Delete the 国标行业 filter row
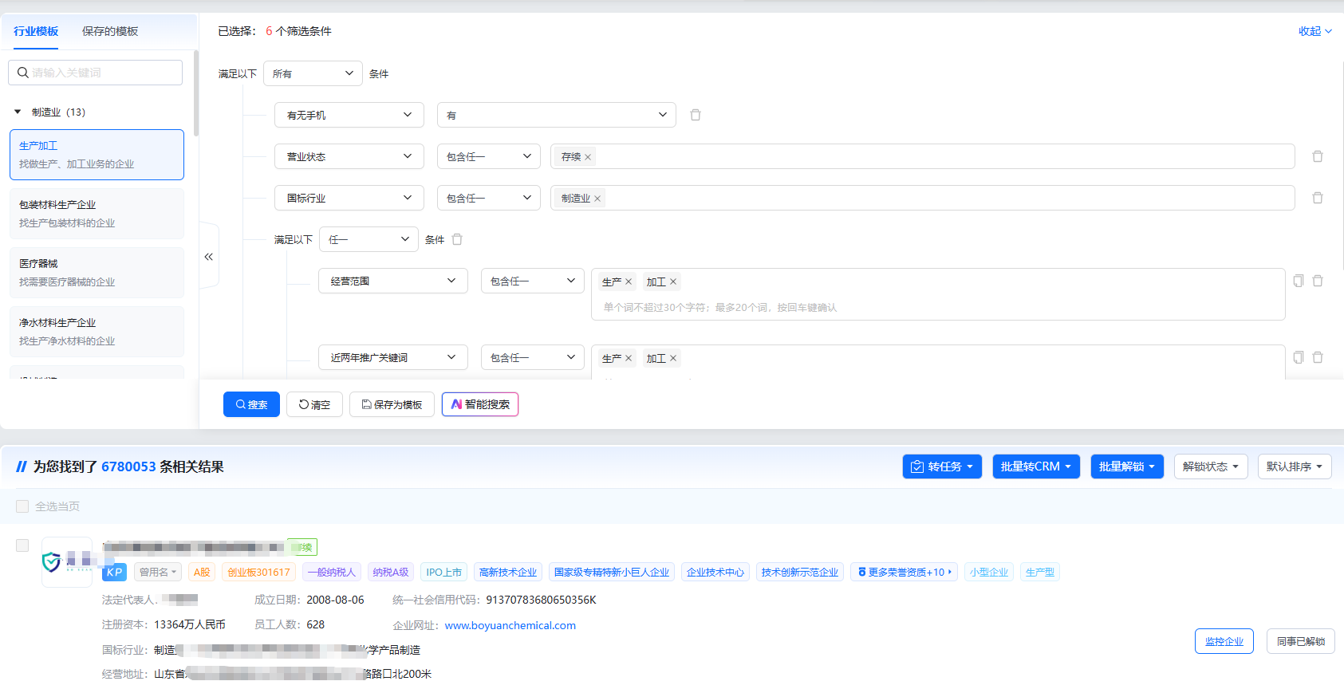 (x=1318, y=198)
